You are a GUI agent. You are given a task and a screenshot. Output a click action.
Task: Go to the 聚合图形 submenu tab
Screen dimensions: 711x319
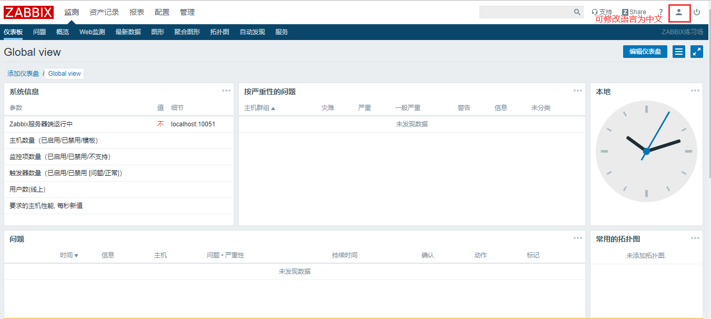click(x=187, y=32)
